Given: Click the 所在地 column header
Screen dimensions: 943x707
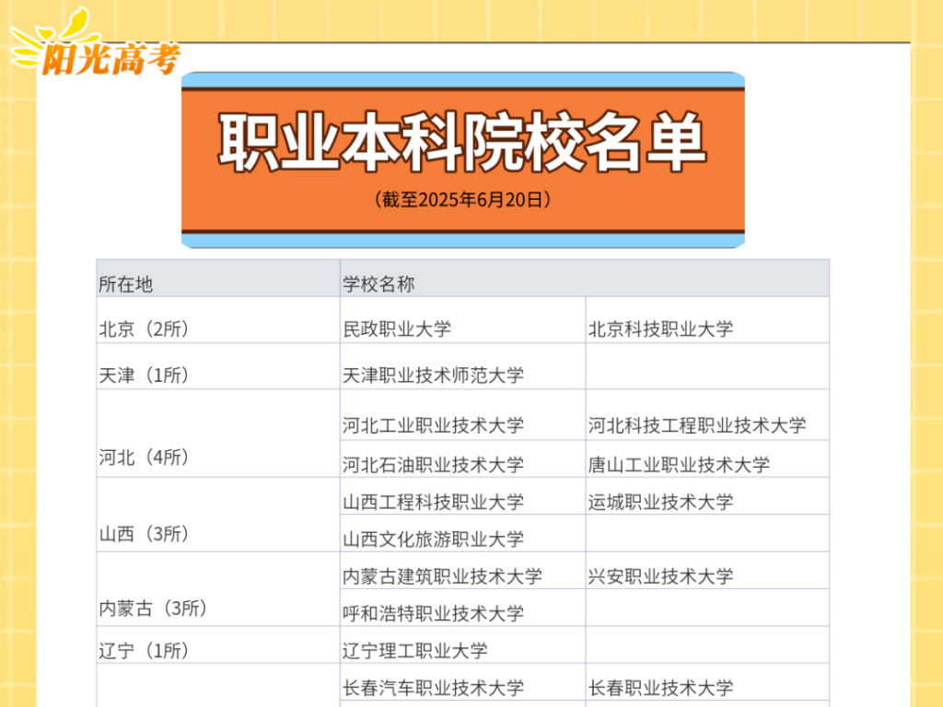Looking at the screenshot, I should point(126,284).
